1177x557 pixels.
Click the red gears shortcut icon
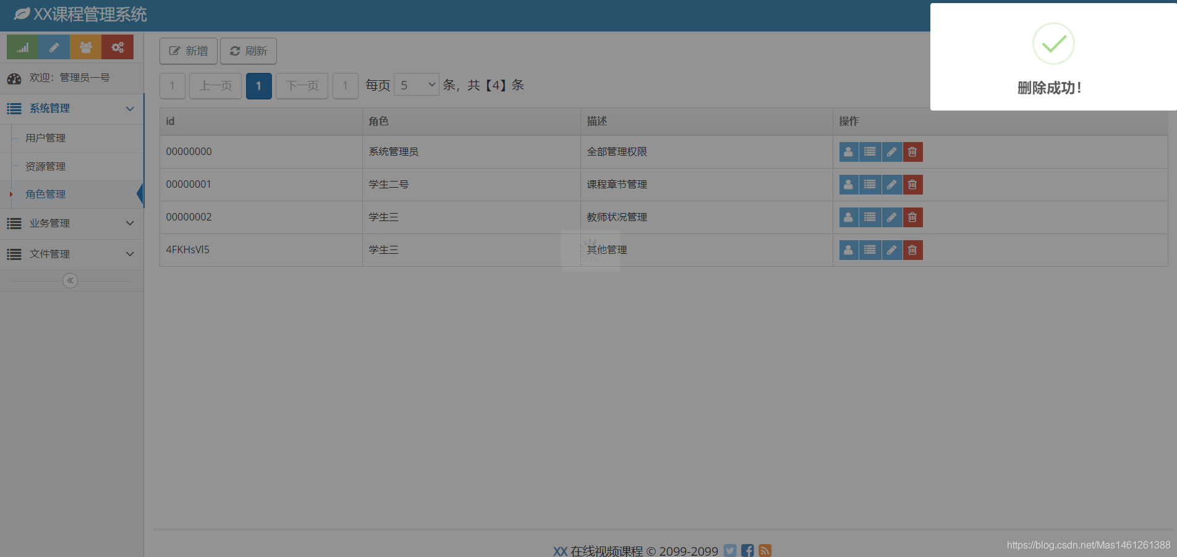(x=117, y=47)
